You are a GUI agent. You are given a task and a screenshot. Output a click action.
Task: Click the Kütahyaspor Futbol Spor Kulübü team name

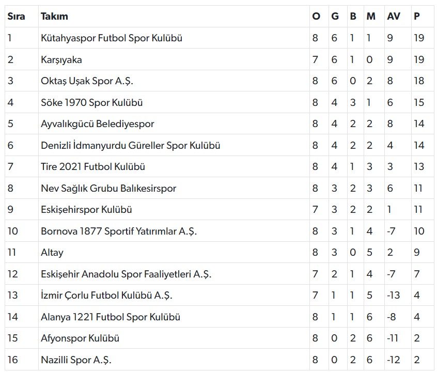pyautogui.click(x=112, y=38)
